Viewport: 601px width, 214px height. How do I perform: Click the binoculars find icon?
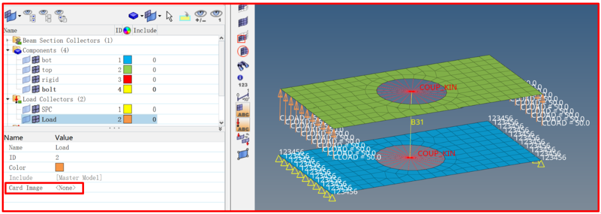click(x=243, y=66)
